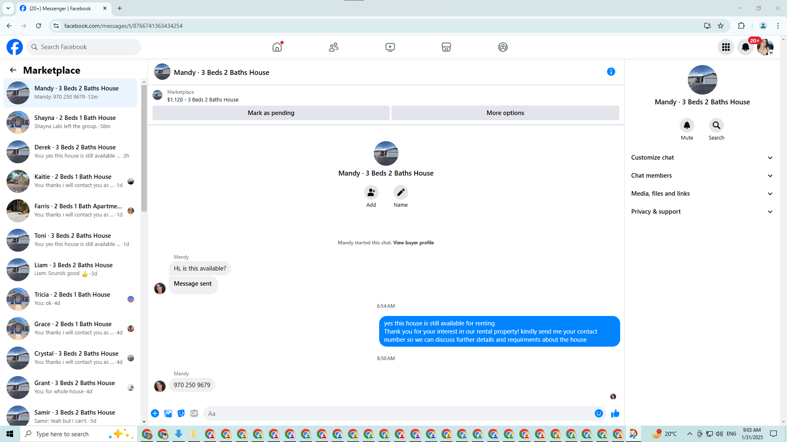
Task: Open new browser tab
Action: pyautogui.click(x=120, y=8)
